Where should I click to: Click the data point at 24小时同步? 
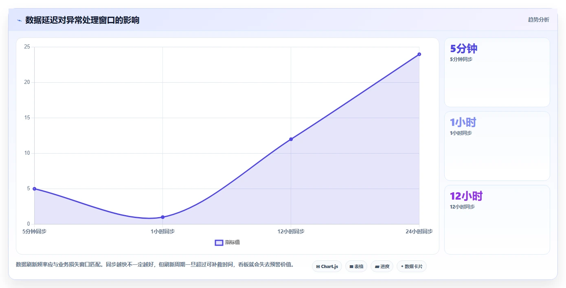[419, 54]
